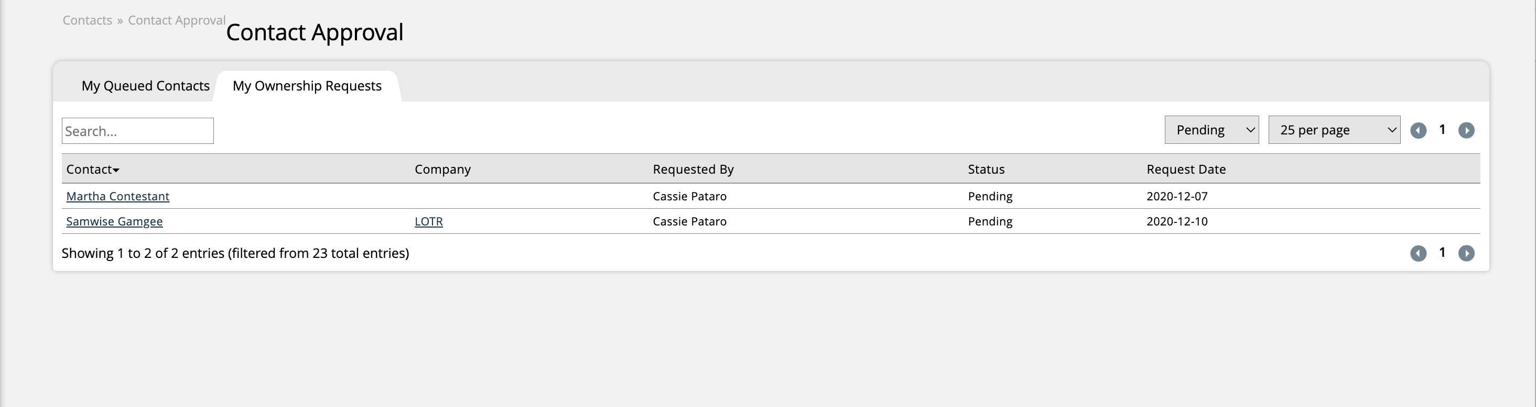The image size is (1536, 407).
Task: Focus the Search input field
Action: (x=138, y=131)
